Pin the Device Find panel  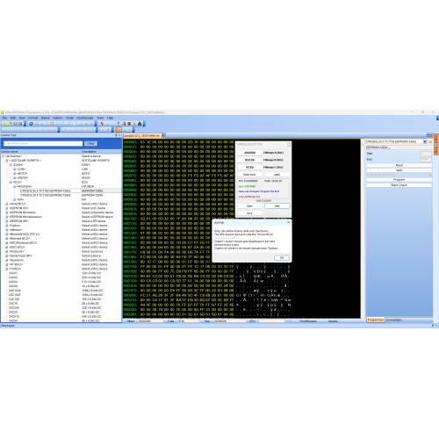[x=116, y=135]
